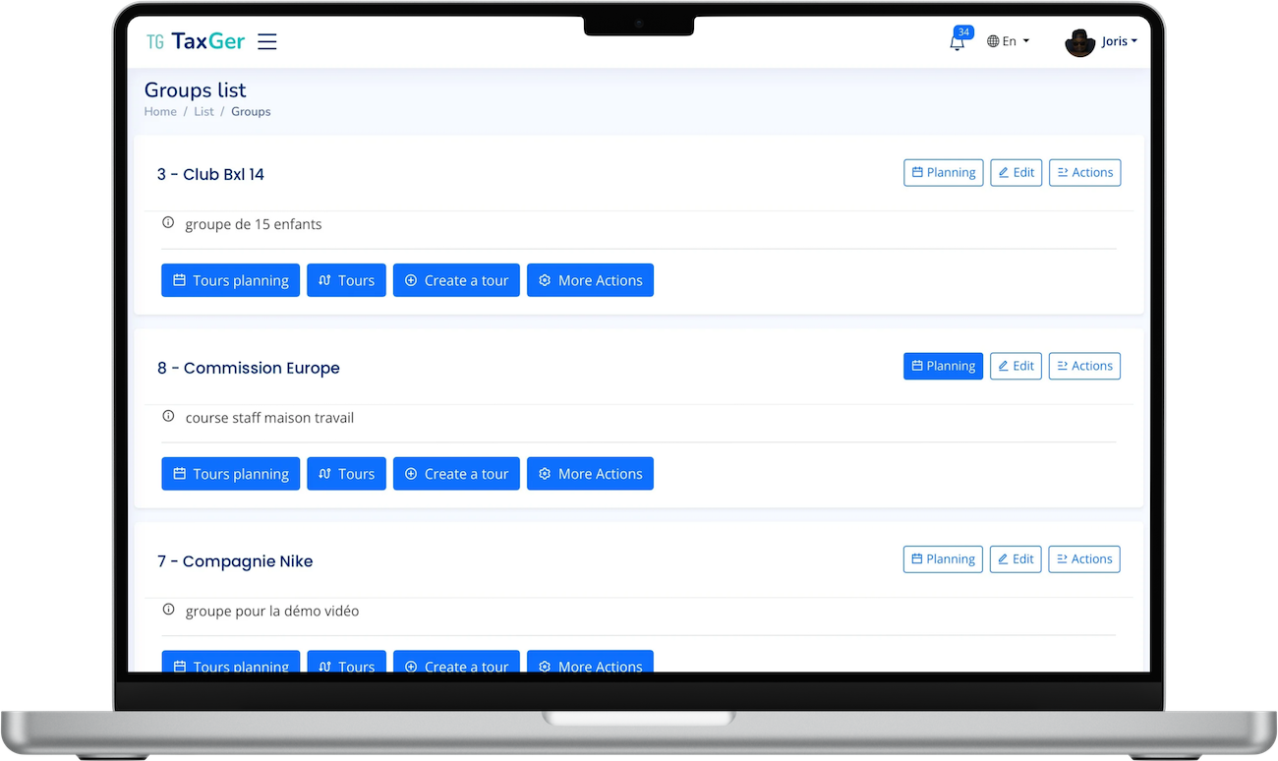
Task: Click Joris profile avatar picture
Action: (1079, 42)
